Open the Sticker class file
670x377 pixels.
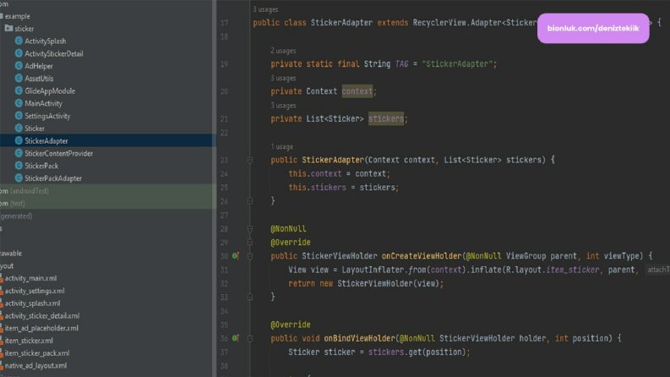[x=34, y=128]
